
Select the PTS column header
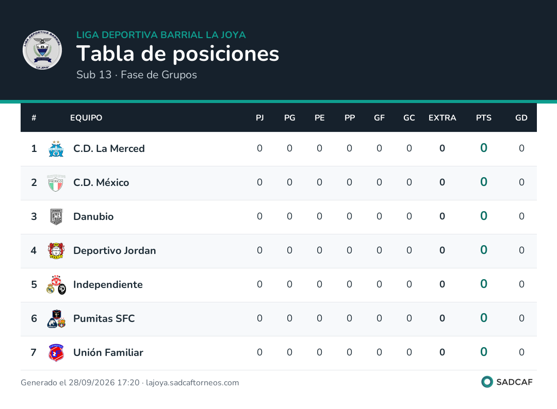coord(483,118)
